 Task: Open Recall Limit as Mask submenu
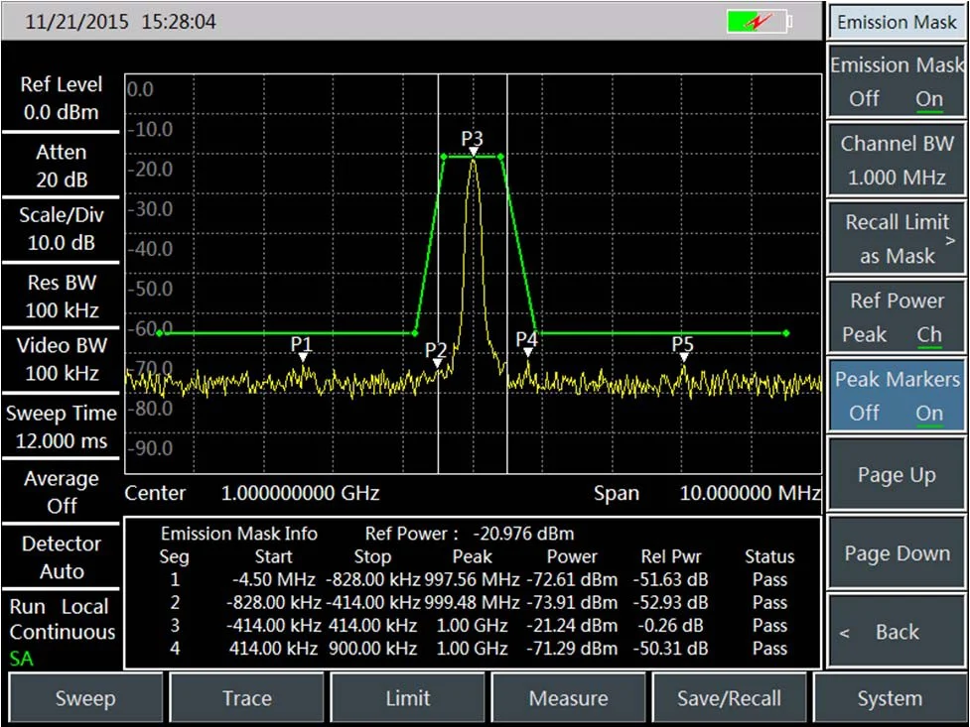point(897,239)
